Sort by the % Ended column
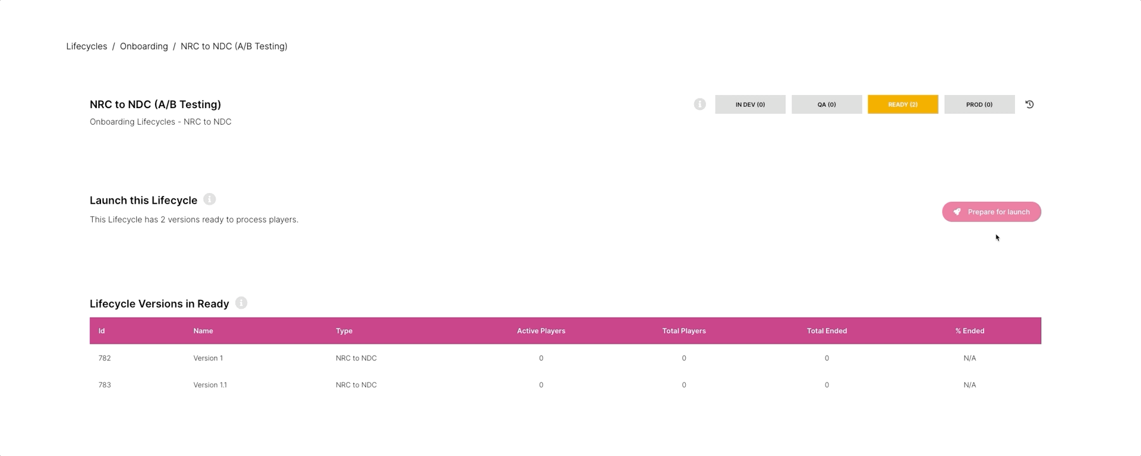This screenshot has height=456, width=1141. click(969, 331)
